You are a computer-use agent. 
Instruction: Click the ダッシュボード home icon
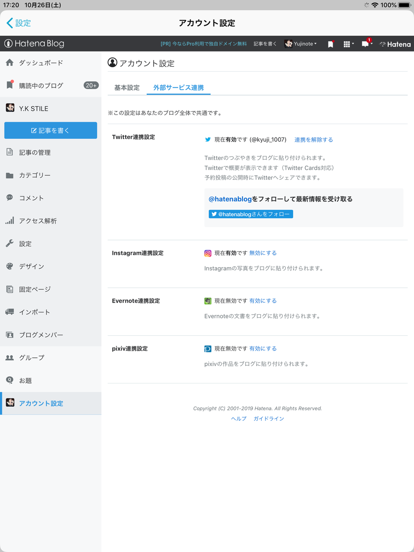point(10,63)
